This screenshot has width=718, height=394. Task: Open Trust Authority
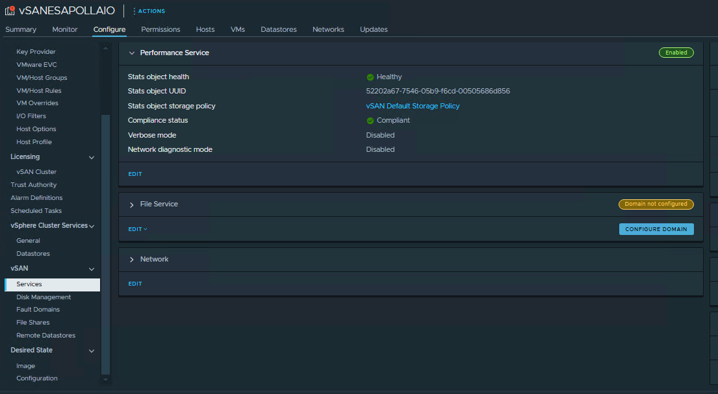pos(33,185)
